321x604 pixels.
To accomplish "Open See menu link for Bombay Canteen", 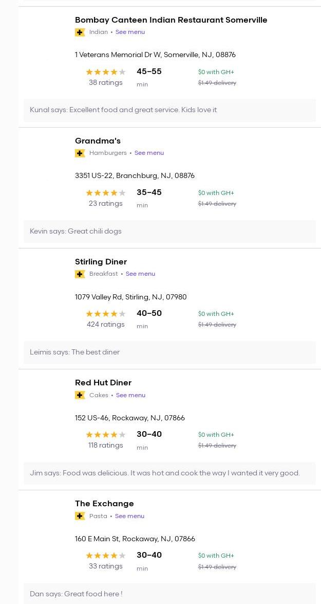I will point(130,32).
